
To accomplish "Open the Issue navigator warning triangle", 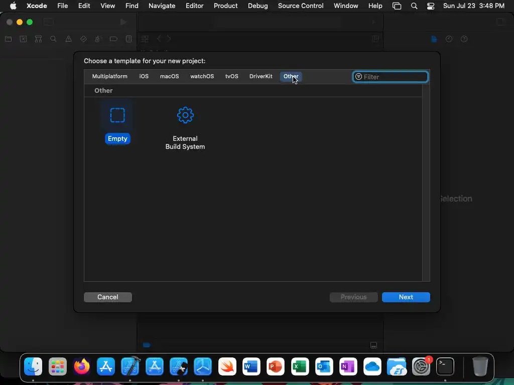I will (x=68, y=39).
